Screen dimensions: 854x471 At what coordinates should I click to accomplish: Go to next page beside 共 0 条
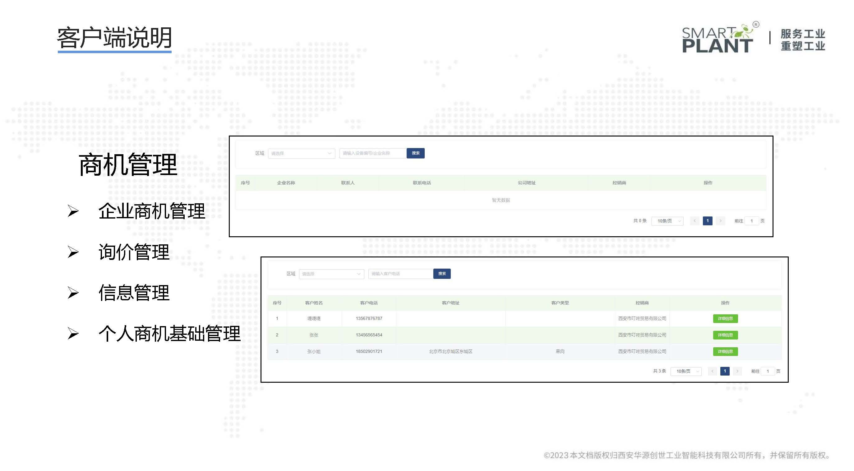pos(720,221)
